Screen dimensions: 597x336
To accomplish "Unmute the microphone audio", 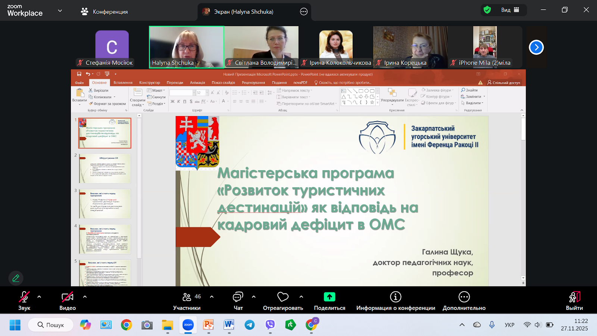I will (x=24, y=301).
